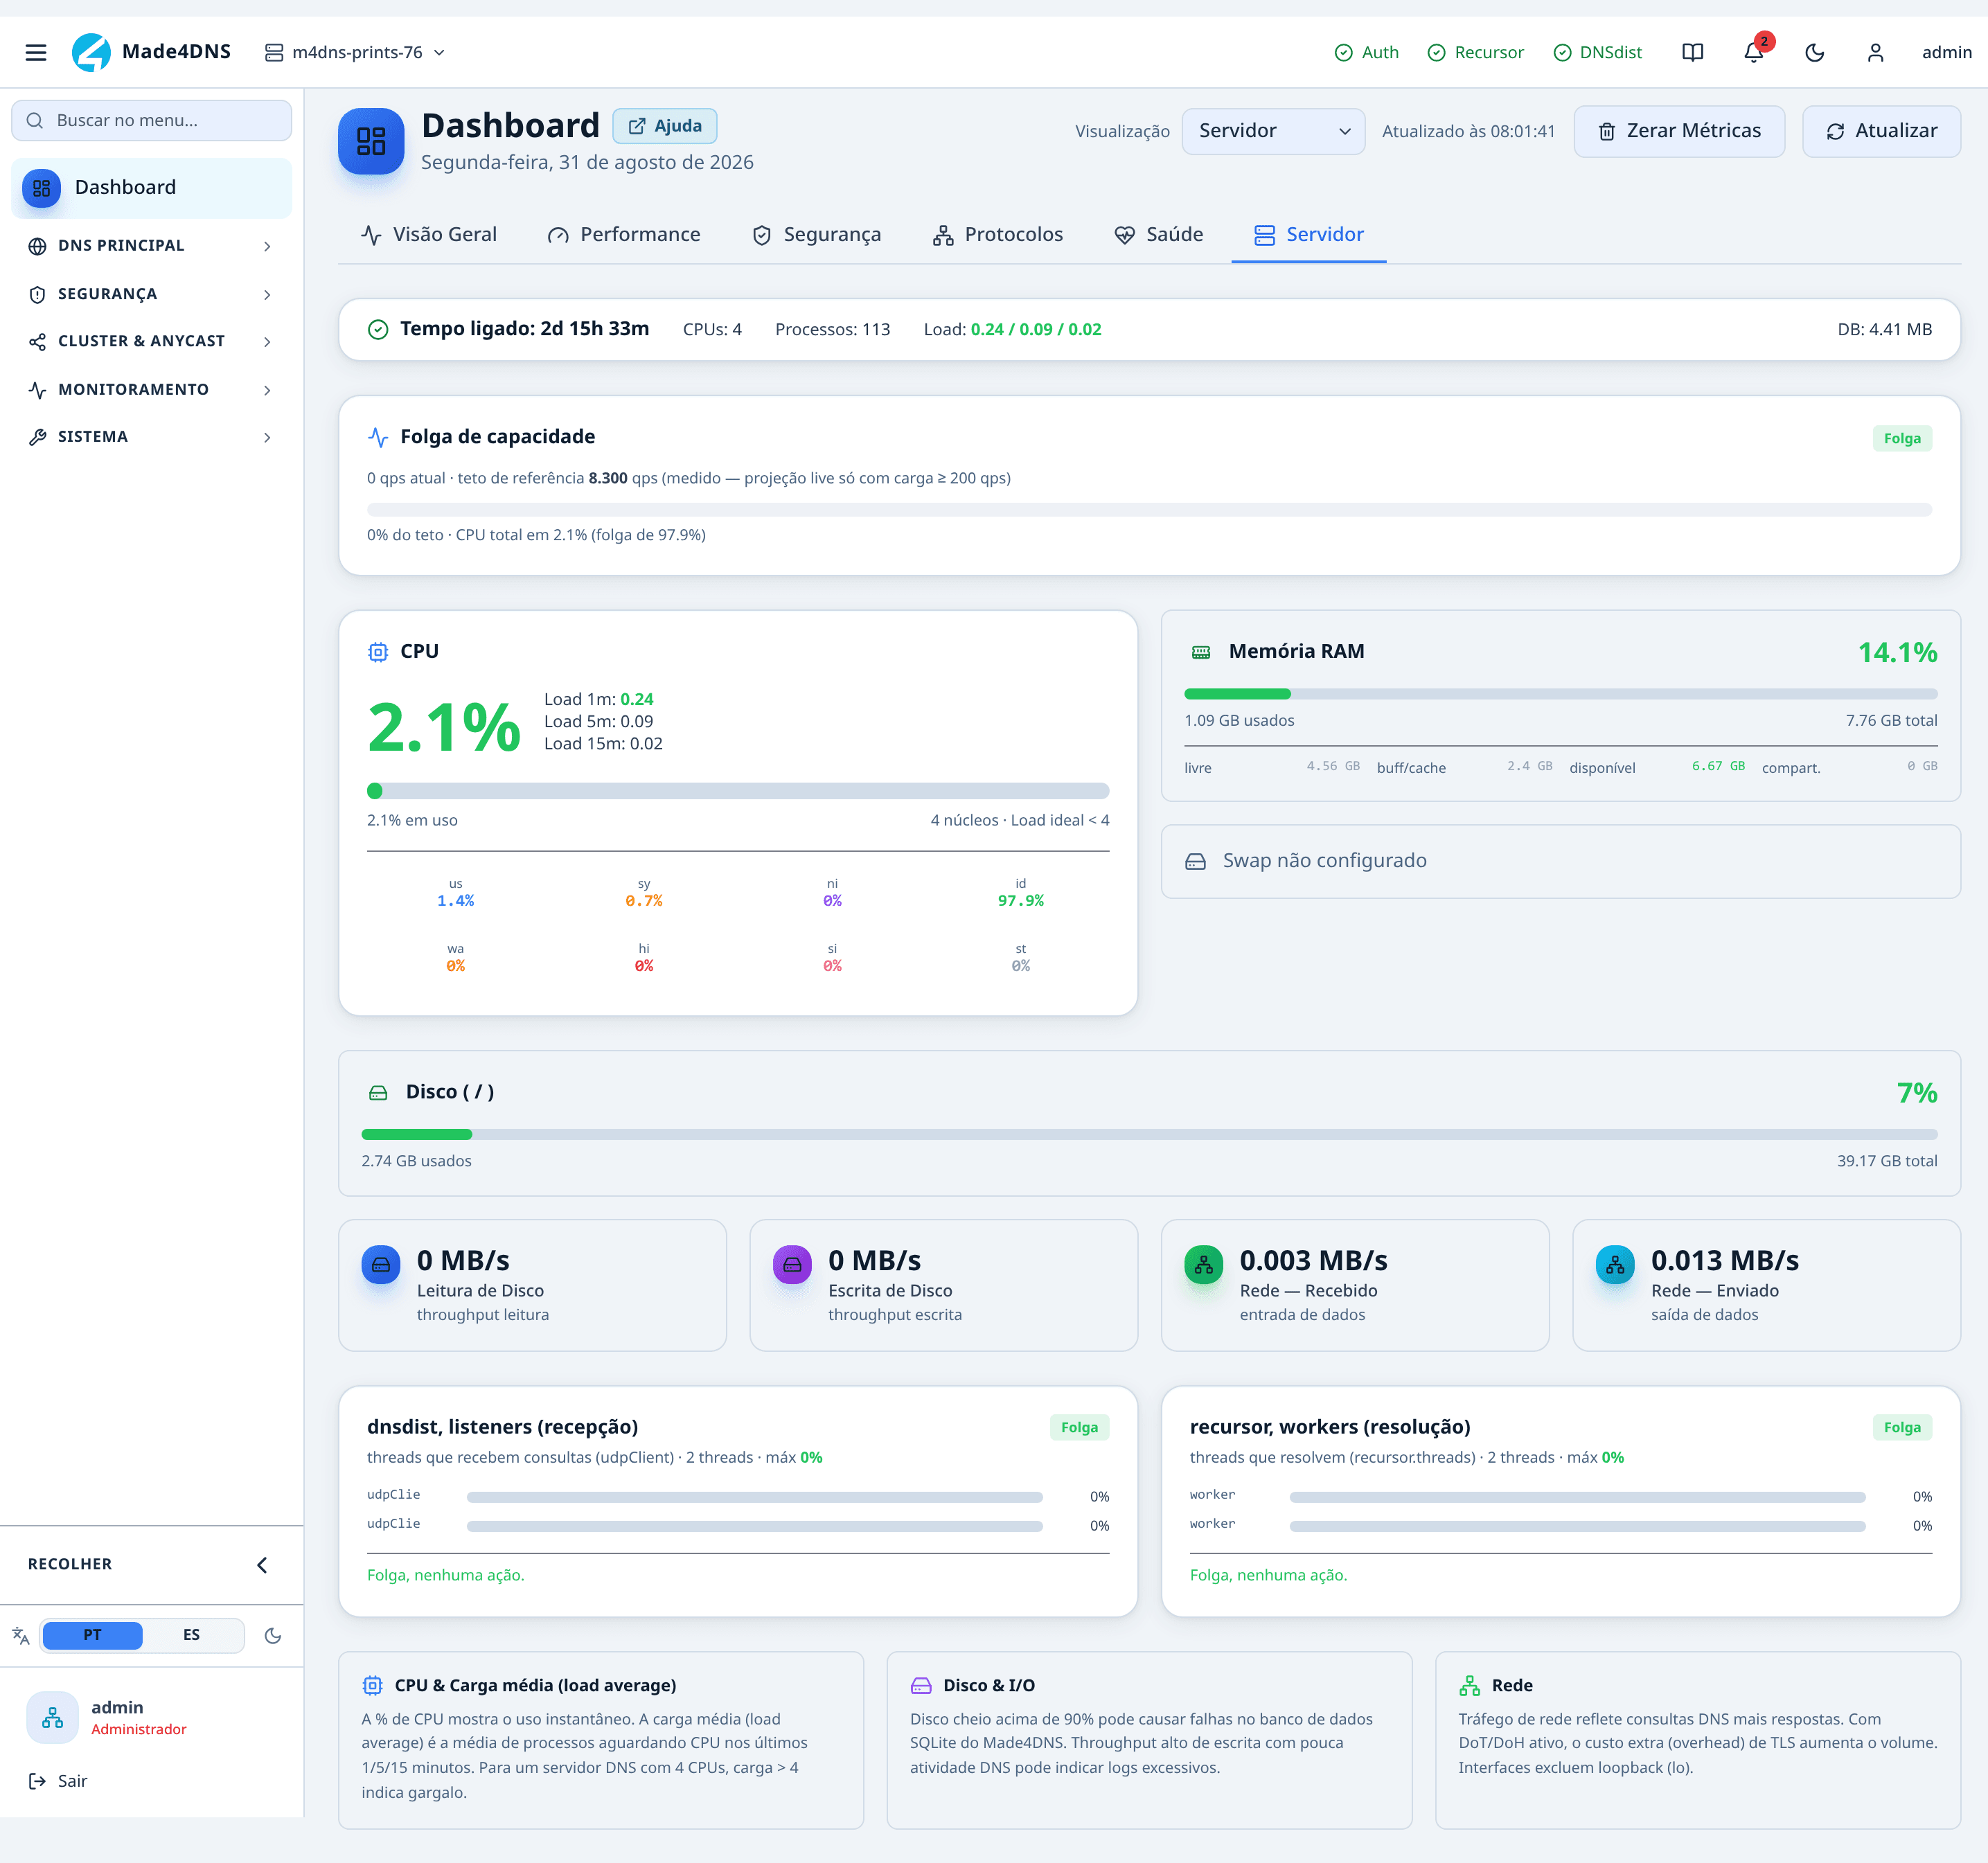Click Sair to log out

[58, 1781]
